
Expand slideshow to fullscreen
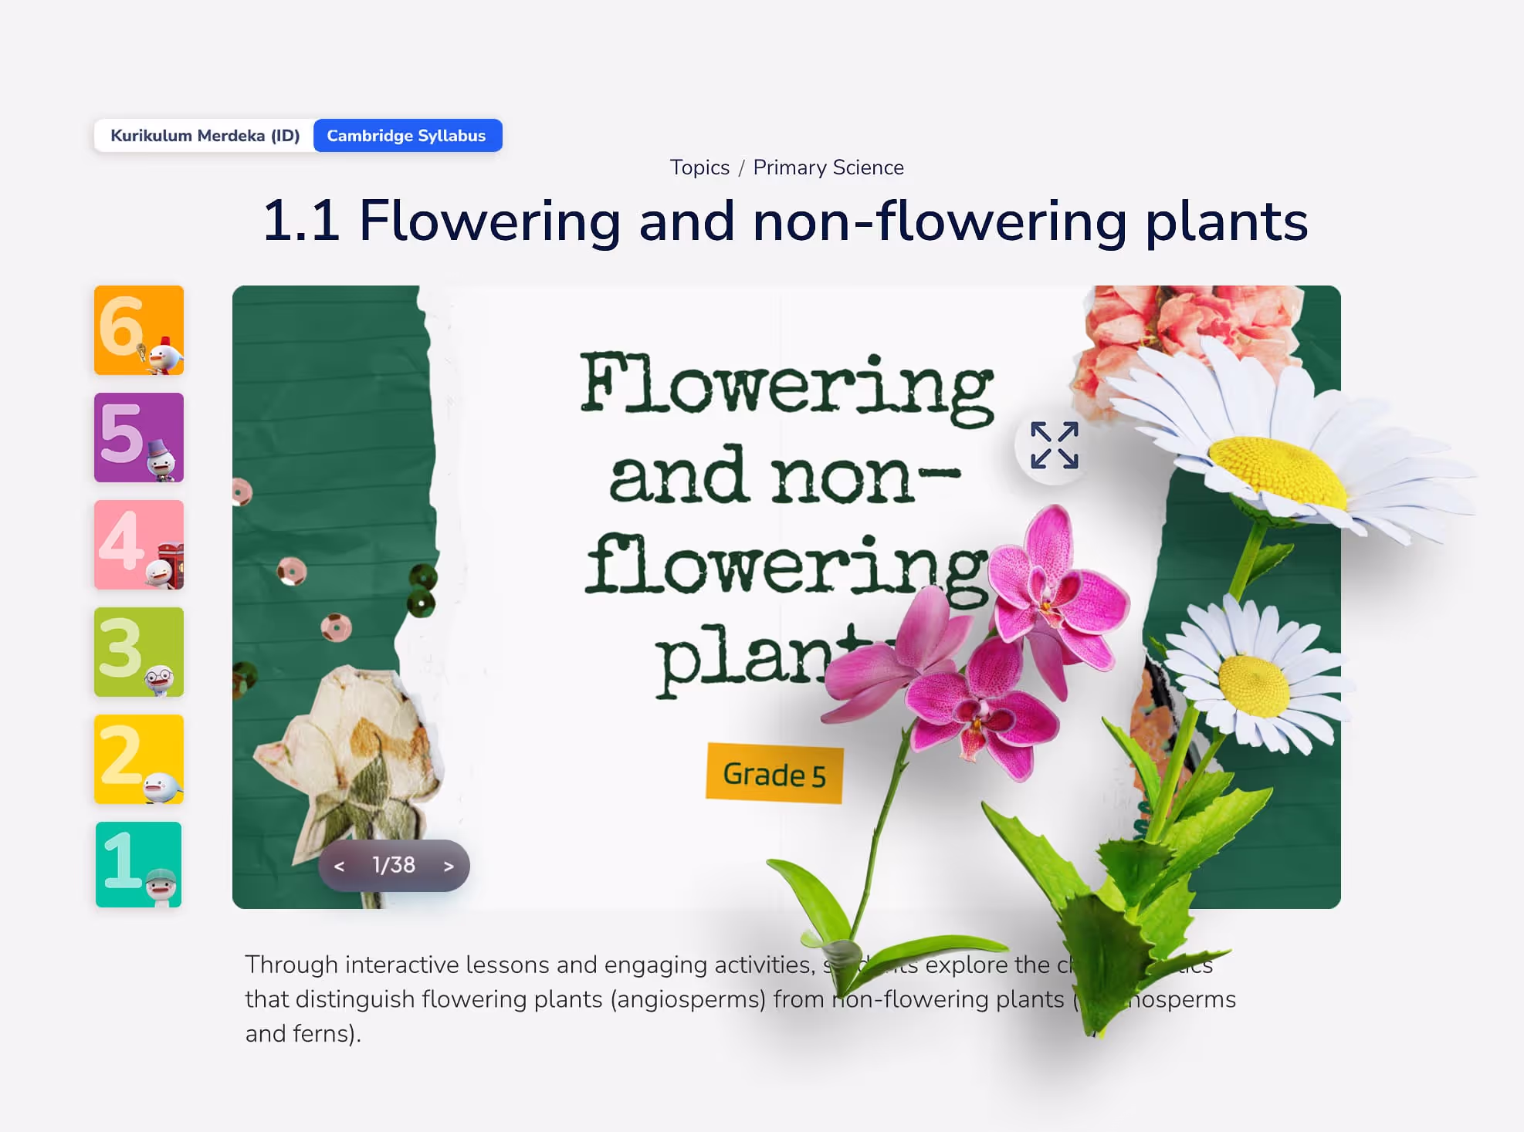pos(1054,445)
